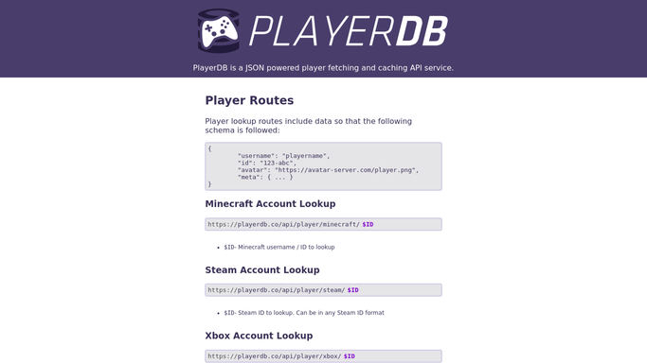The width and height of the screenshot is (647, 363).
Task: Click the "username" line in schema code
Action: [284, 156]
